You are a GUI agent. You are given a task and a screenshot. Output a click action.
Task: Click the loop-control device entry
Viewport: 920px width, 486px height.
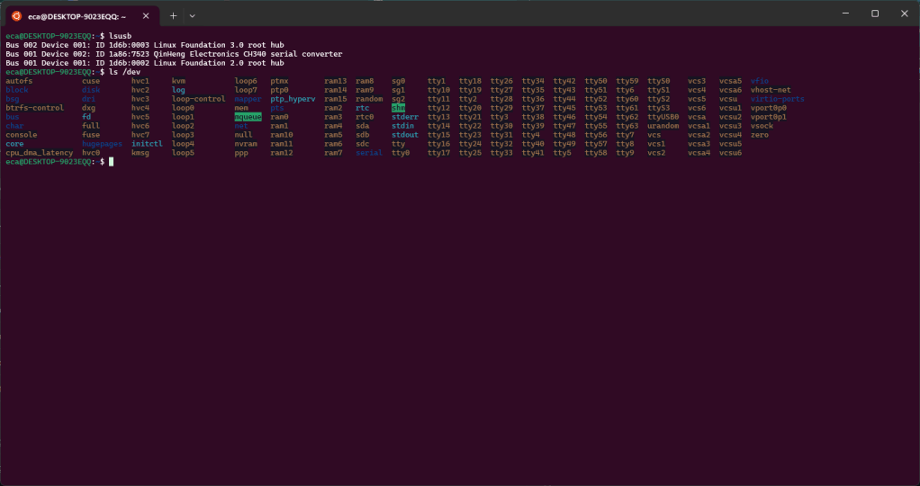[x=198, y=99]
